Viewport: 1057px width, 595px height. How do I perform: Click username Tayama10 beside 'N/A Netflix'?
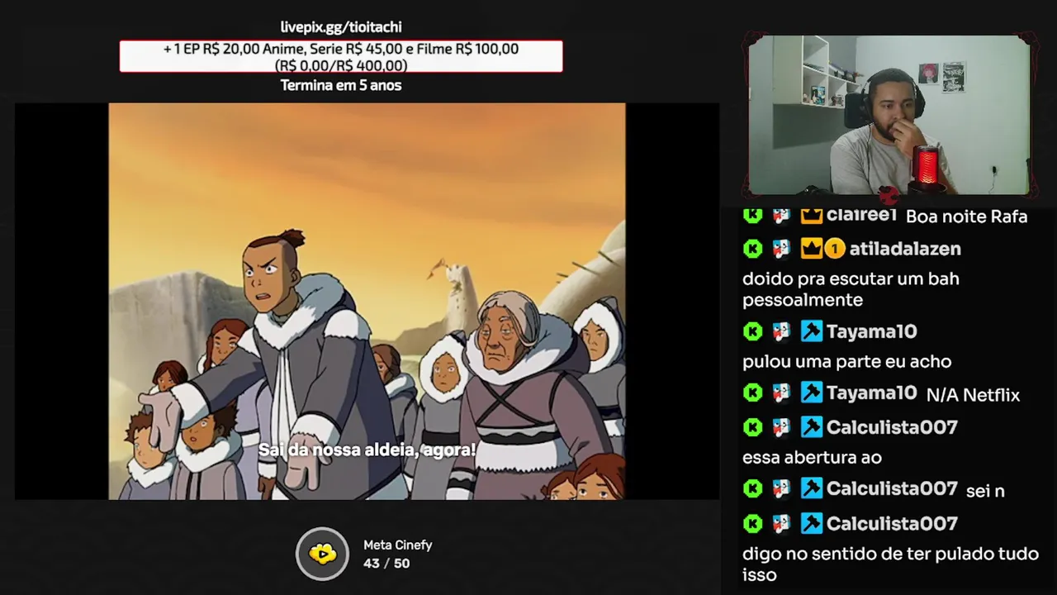(871, 393)
